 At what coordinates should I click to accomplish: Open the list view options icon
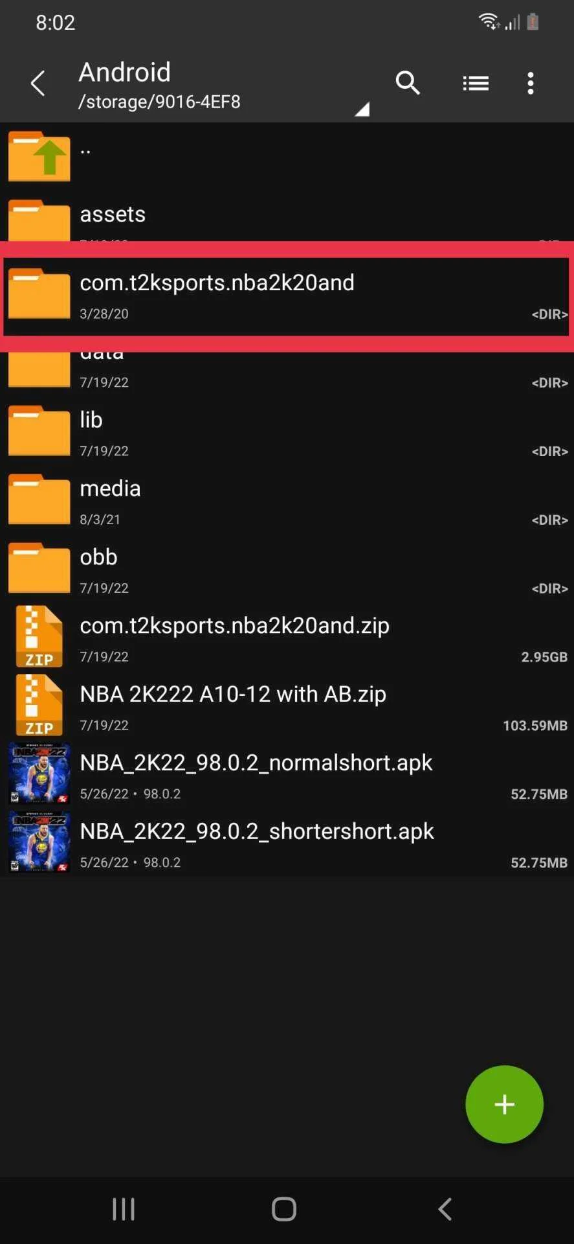point(476,83)
